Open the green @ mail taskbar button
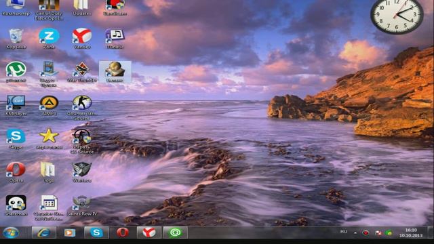 (x=175, y=232)
